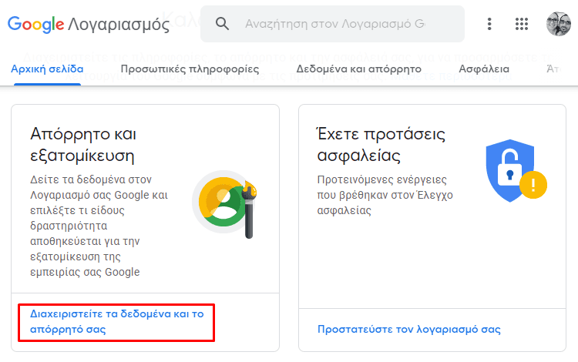This screenshot has height=362, width=578.
Task: Open the account profile picture
Action: pos(558,24)
